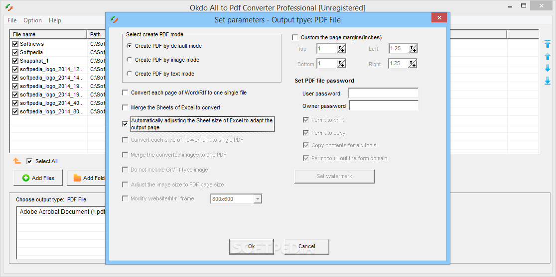Click the Cancel button

(x=307, y=246)
